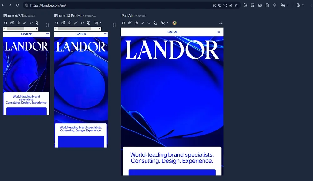Click blue button in iPad Air page card

point(172,173)
